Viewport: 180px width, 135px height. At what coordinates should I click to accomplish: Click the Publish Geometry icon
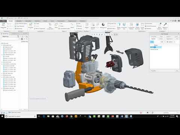pos(137,26)
